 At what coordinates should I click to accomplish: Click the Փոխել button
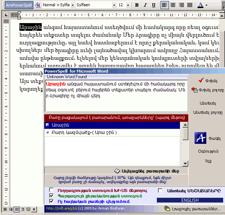211,81
